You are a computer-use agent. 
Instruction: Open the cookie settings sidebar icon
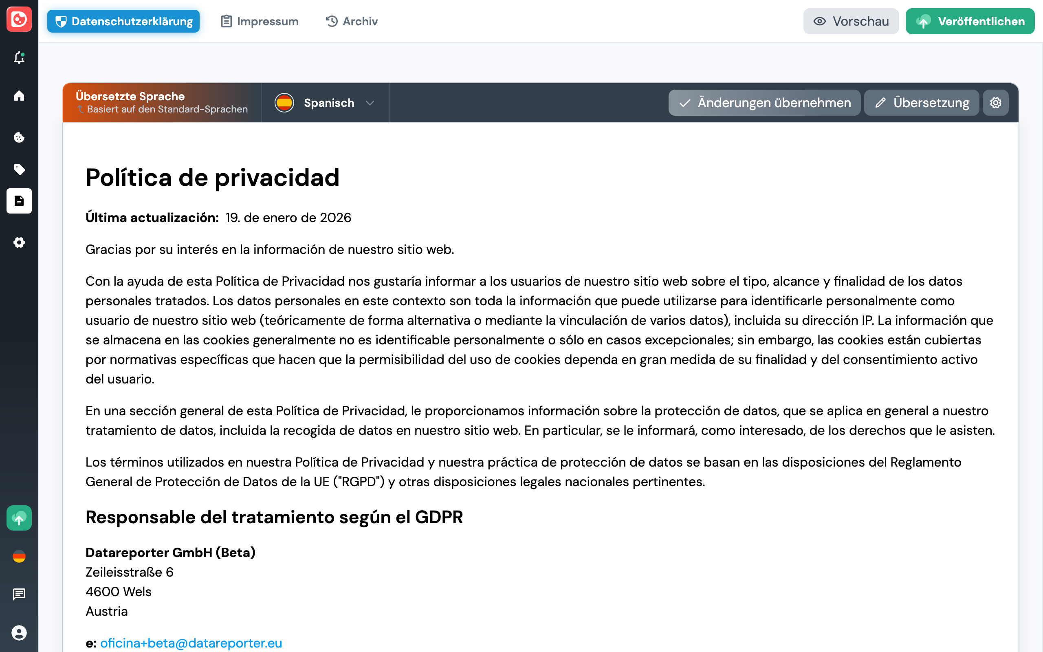[19, 137]
